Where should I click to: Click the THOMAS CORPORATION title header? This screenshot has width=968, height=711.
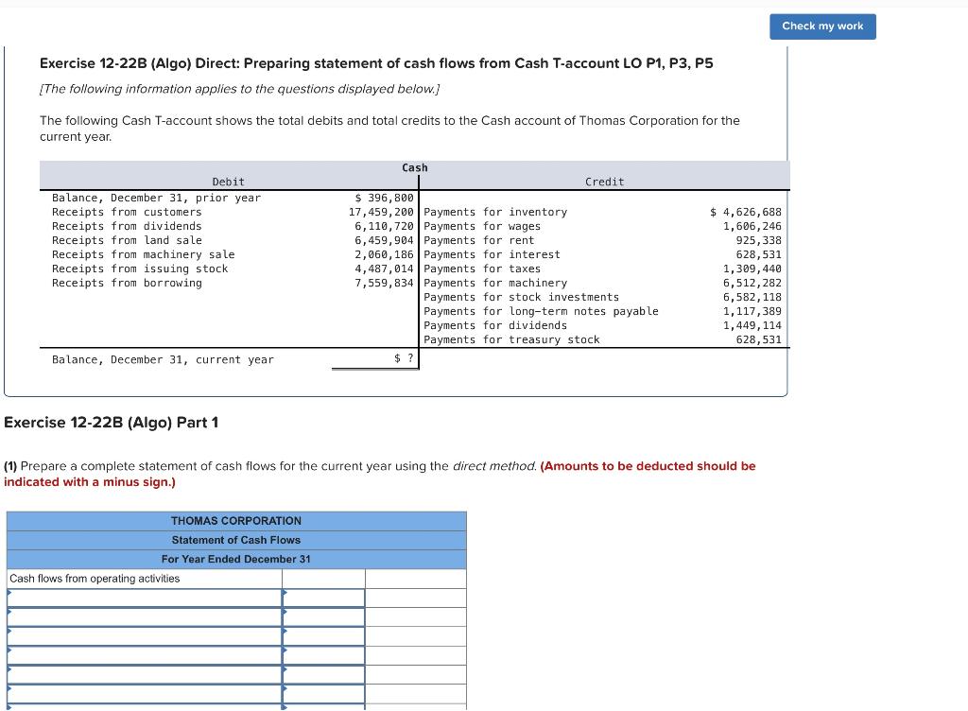pyautogui.click(x=235, y=520)
